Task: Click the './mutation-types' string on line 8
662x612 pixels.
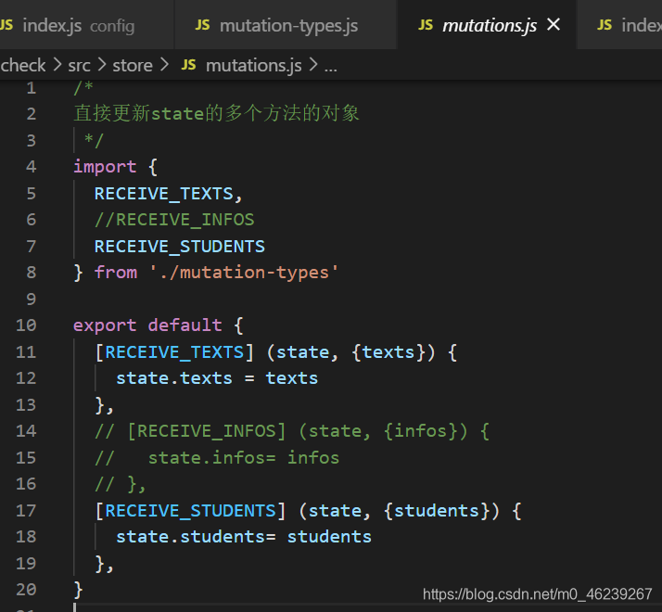Action: 244,273
